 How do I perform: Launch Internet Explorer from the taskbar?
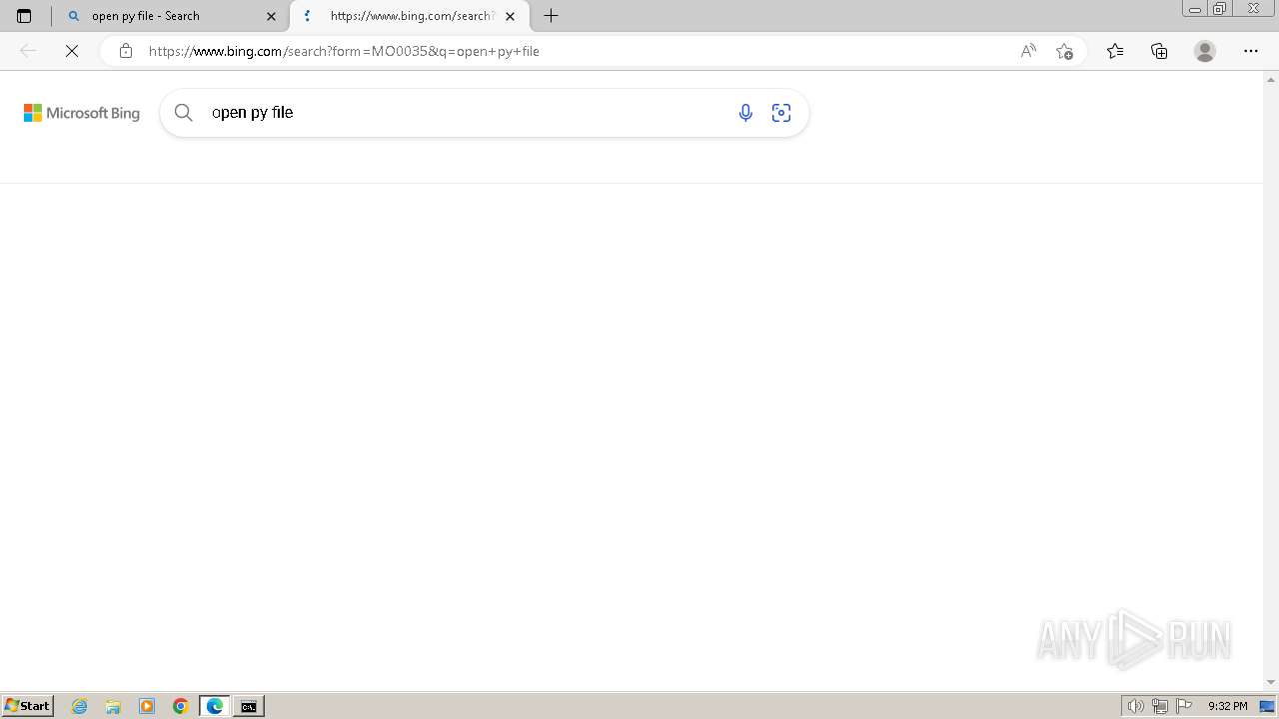[80, 706]
